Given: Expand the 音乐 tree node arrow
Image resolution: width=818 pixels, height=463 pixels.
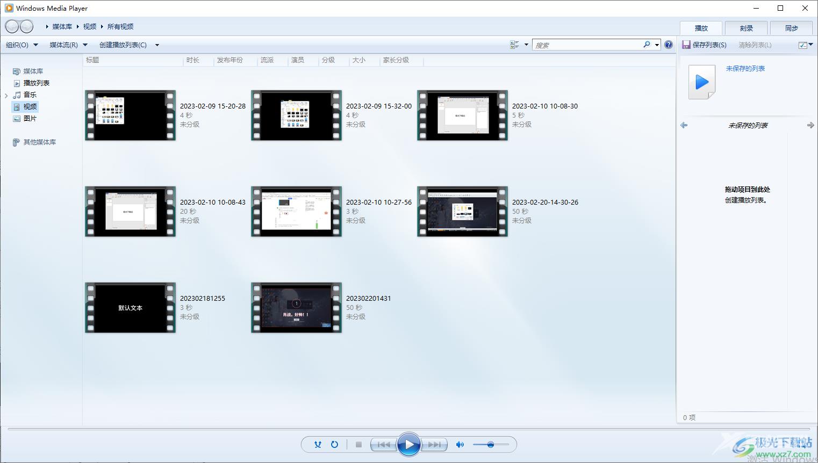Looking at the screenshot, I should (x=6, y=95).
